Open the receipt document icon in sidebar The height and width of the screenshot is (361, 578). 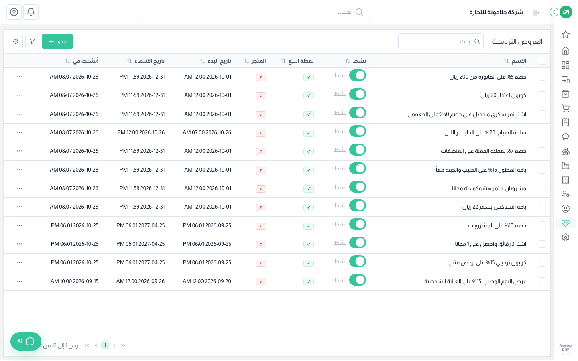[x=566, y=122]
